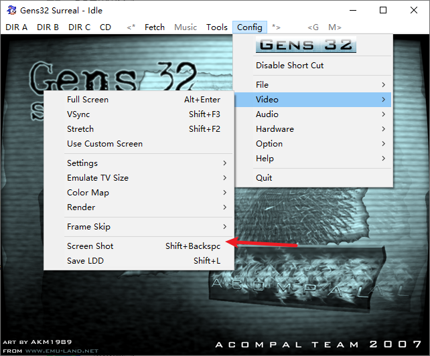Enable Use Custom Screen
430x356 pixels.
click(x=139, y=144)
